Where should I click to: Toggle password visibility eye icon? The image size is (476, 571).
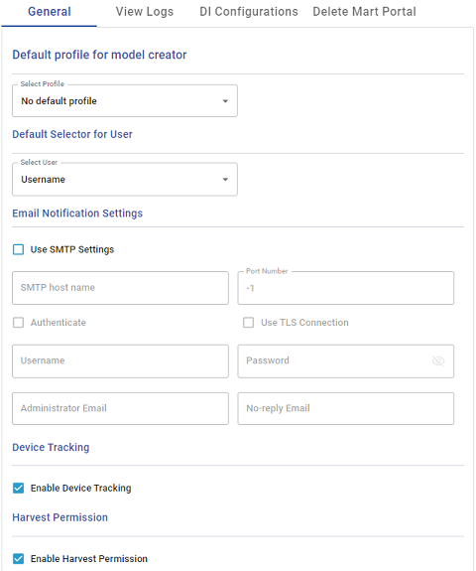point(437,360)
